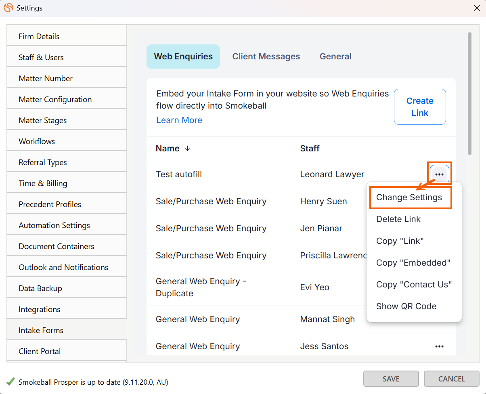Show QR Code for the link
Screen dimensions: 486x394
tap(406, 306)
